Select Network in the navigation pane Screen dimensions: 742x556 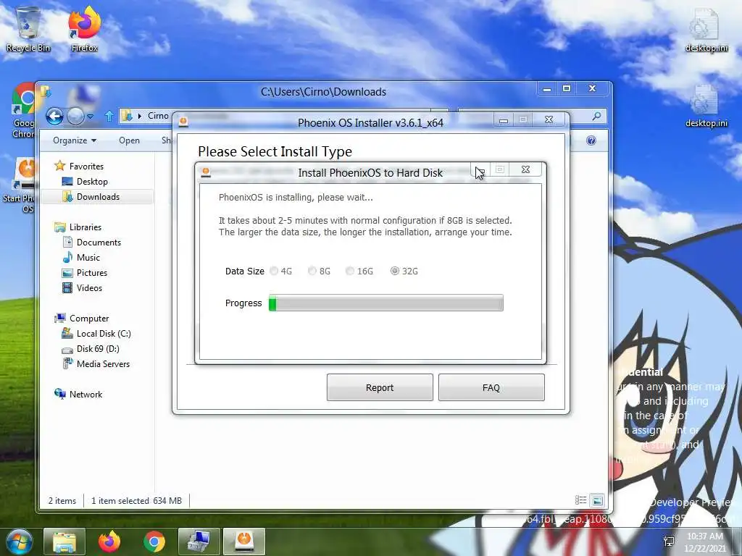[86, 395]
